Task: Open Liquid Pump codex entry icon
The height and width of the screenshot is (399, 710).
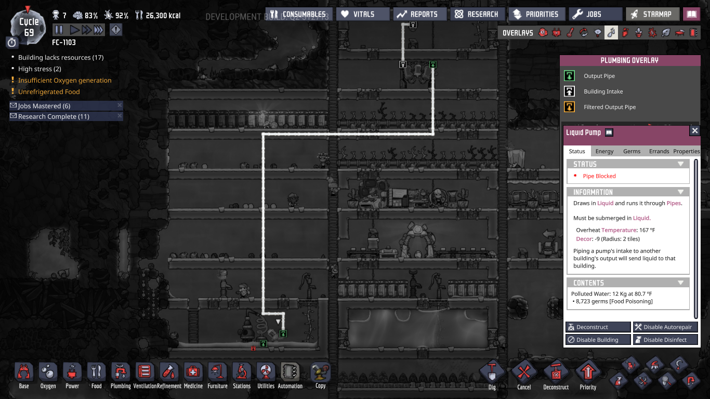Action: (609, 132)
